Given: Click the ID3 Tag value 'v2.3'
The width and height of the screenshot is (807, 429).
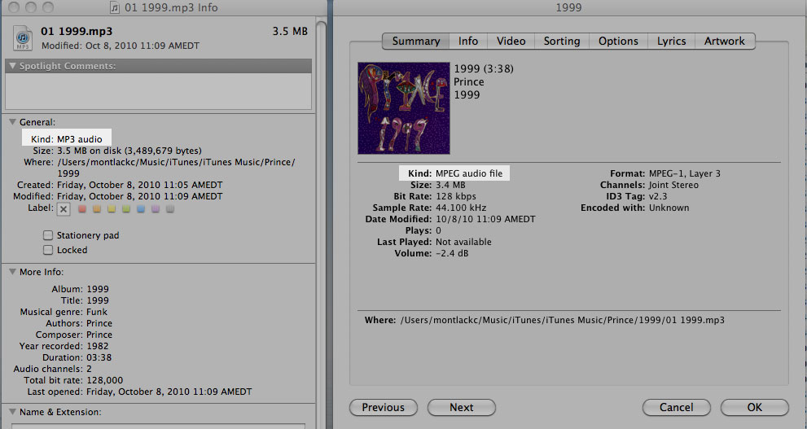Looking at the screenshot, I should click(x=658, y=196).
